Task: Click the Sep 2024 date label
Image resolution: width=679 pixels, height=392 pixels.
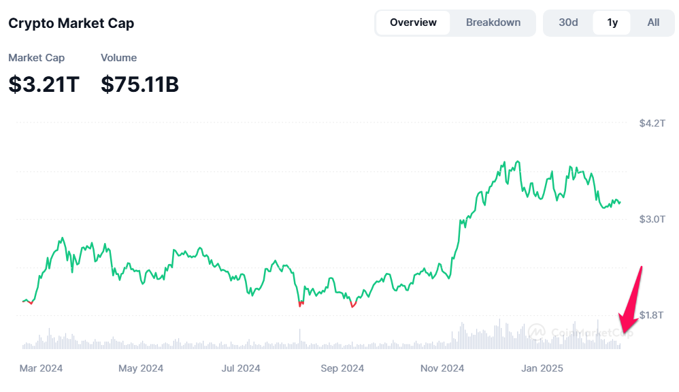Action: point(342,368)
